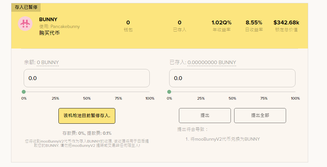Click the balance value 0 BUNNY
The image size is (327, 167).
click(x=48, y=62)
